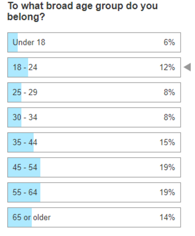Click the poll question heading text

[82, 11]
